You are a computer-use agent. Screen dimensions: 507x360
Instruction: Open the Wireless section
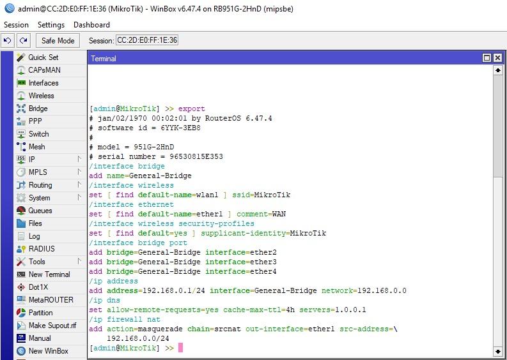[x=41, y=96]
